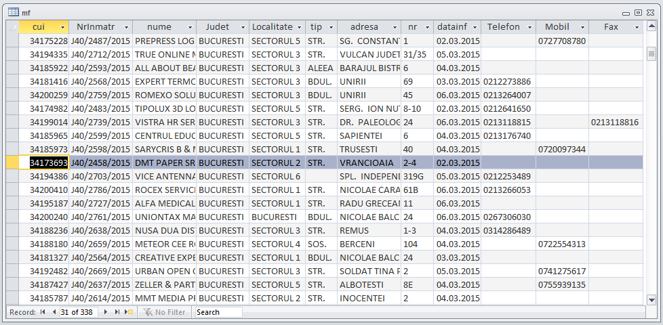Open the Telefon column sort dropdown
663x325 pixels.
529,27
